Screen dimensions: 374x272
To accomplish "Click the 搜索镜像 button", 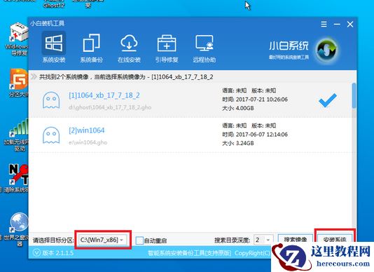I will pyautogui.click(x=296, y=240).
